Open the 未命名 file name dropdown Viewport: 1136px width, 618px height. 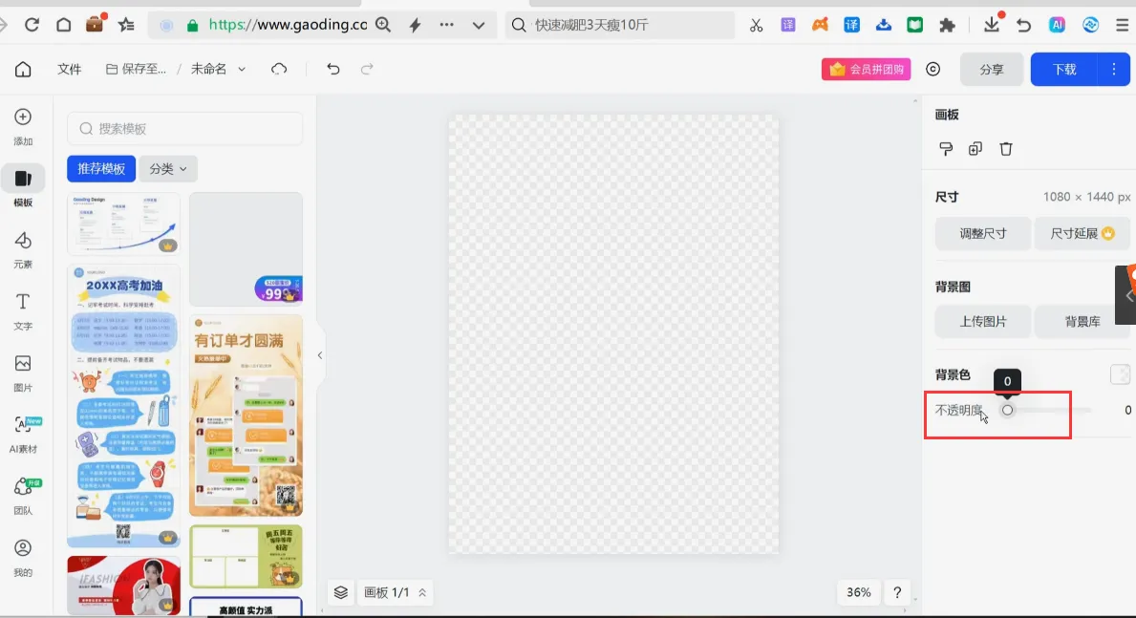point(218,69)
